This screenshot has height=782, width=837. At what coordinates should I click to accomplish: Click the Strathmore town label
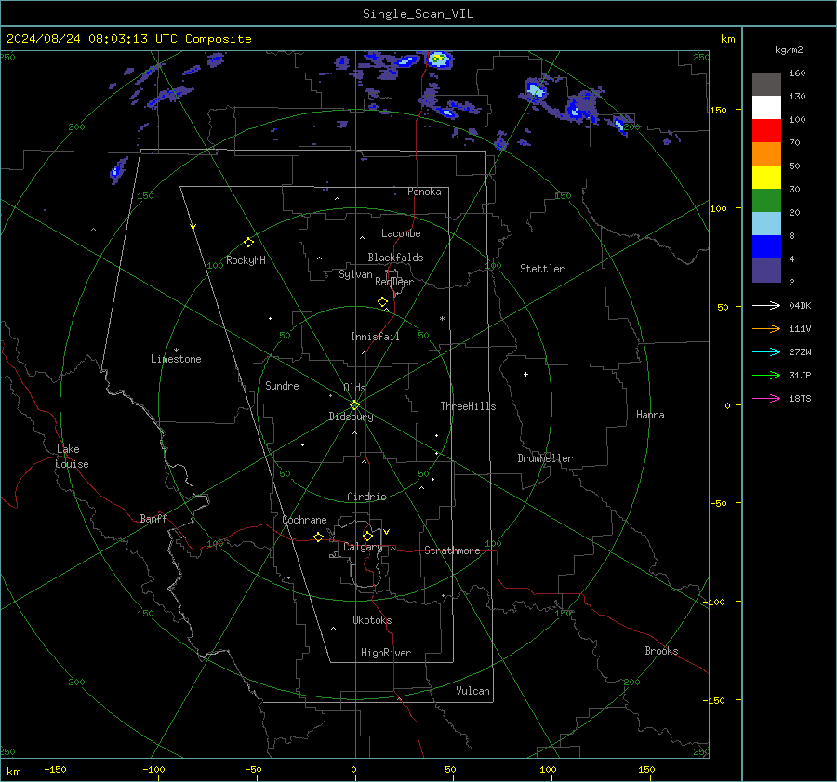(452, 550)
